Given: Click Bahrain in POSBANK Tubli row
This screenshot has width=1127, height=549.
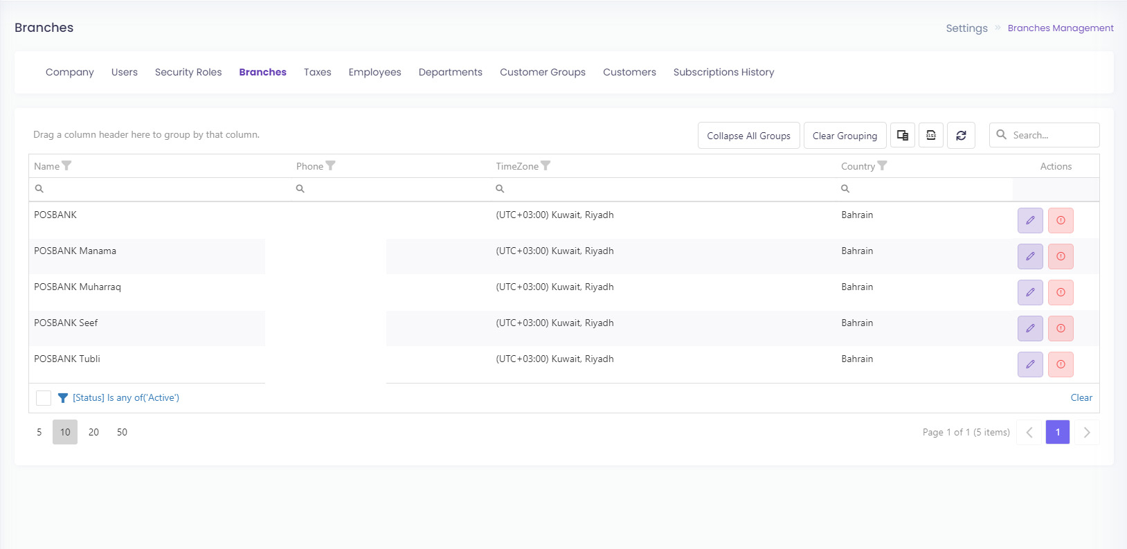Looking at the screenshot, I should coord(857,359).
